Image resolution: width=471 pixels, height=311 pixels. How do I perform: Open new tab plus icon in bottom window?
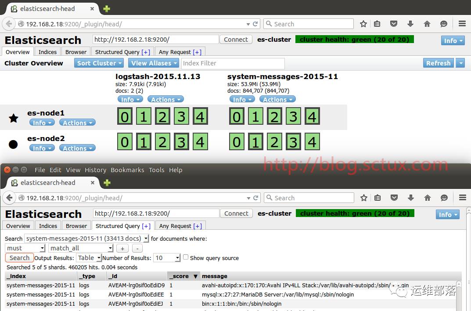107,183
